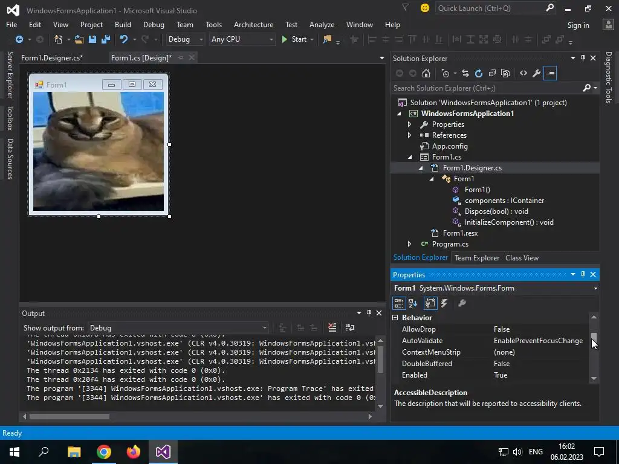
Task: Click the Show All Files icon
Action: [505, 73]
